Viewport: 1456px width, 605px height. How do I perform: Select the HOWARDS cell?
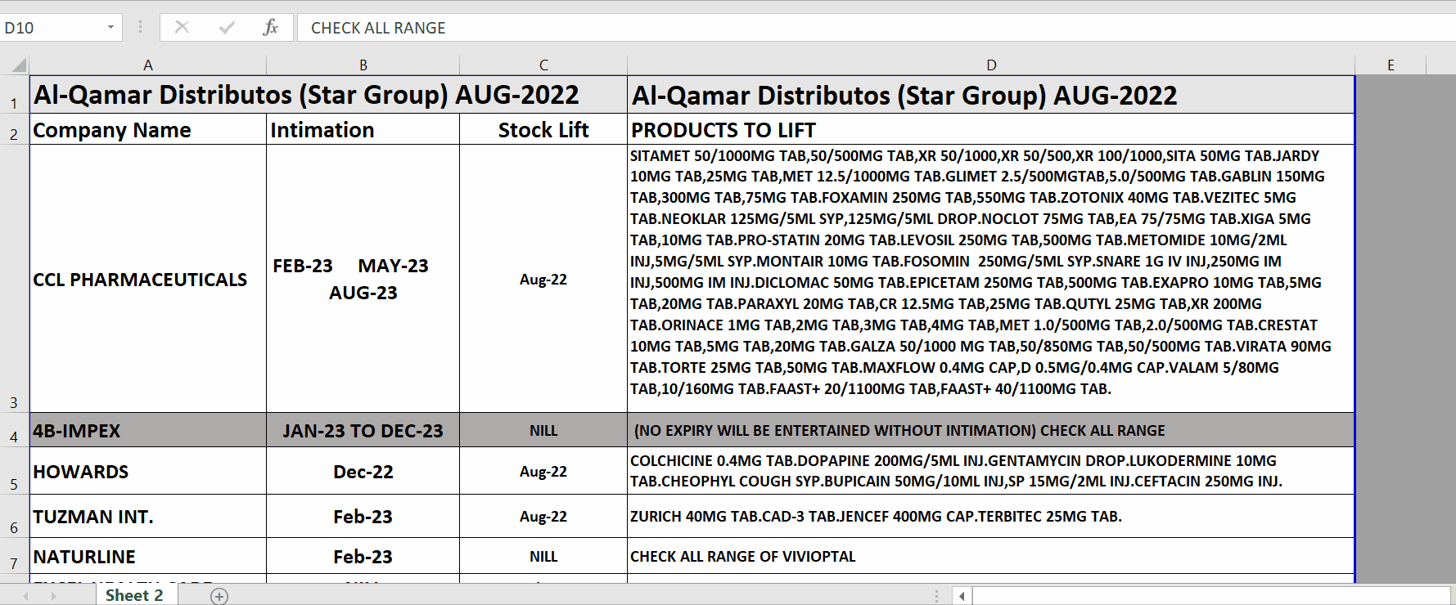(x=148, y=471)
